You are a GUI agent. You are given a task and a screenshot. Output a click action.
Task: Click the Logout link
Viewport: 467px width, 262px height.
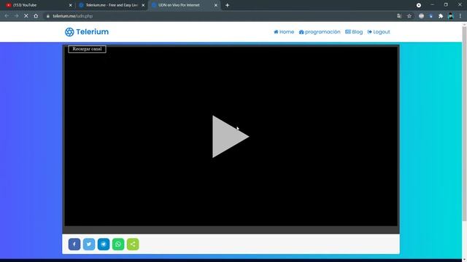click(379, 32)
